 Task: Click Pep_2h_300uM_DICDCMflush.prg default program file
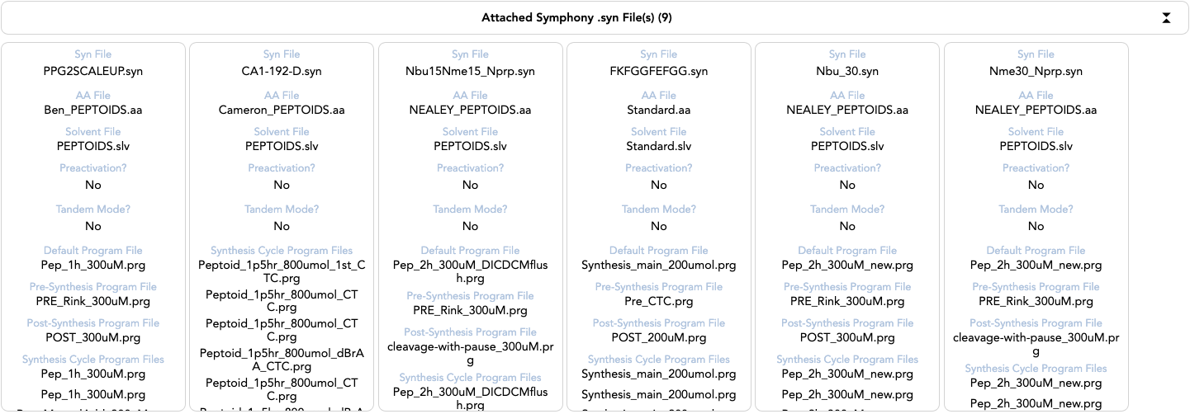pos(470,272)
